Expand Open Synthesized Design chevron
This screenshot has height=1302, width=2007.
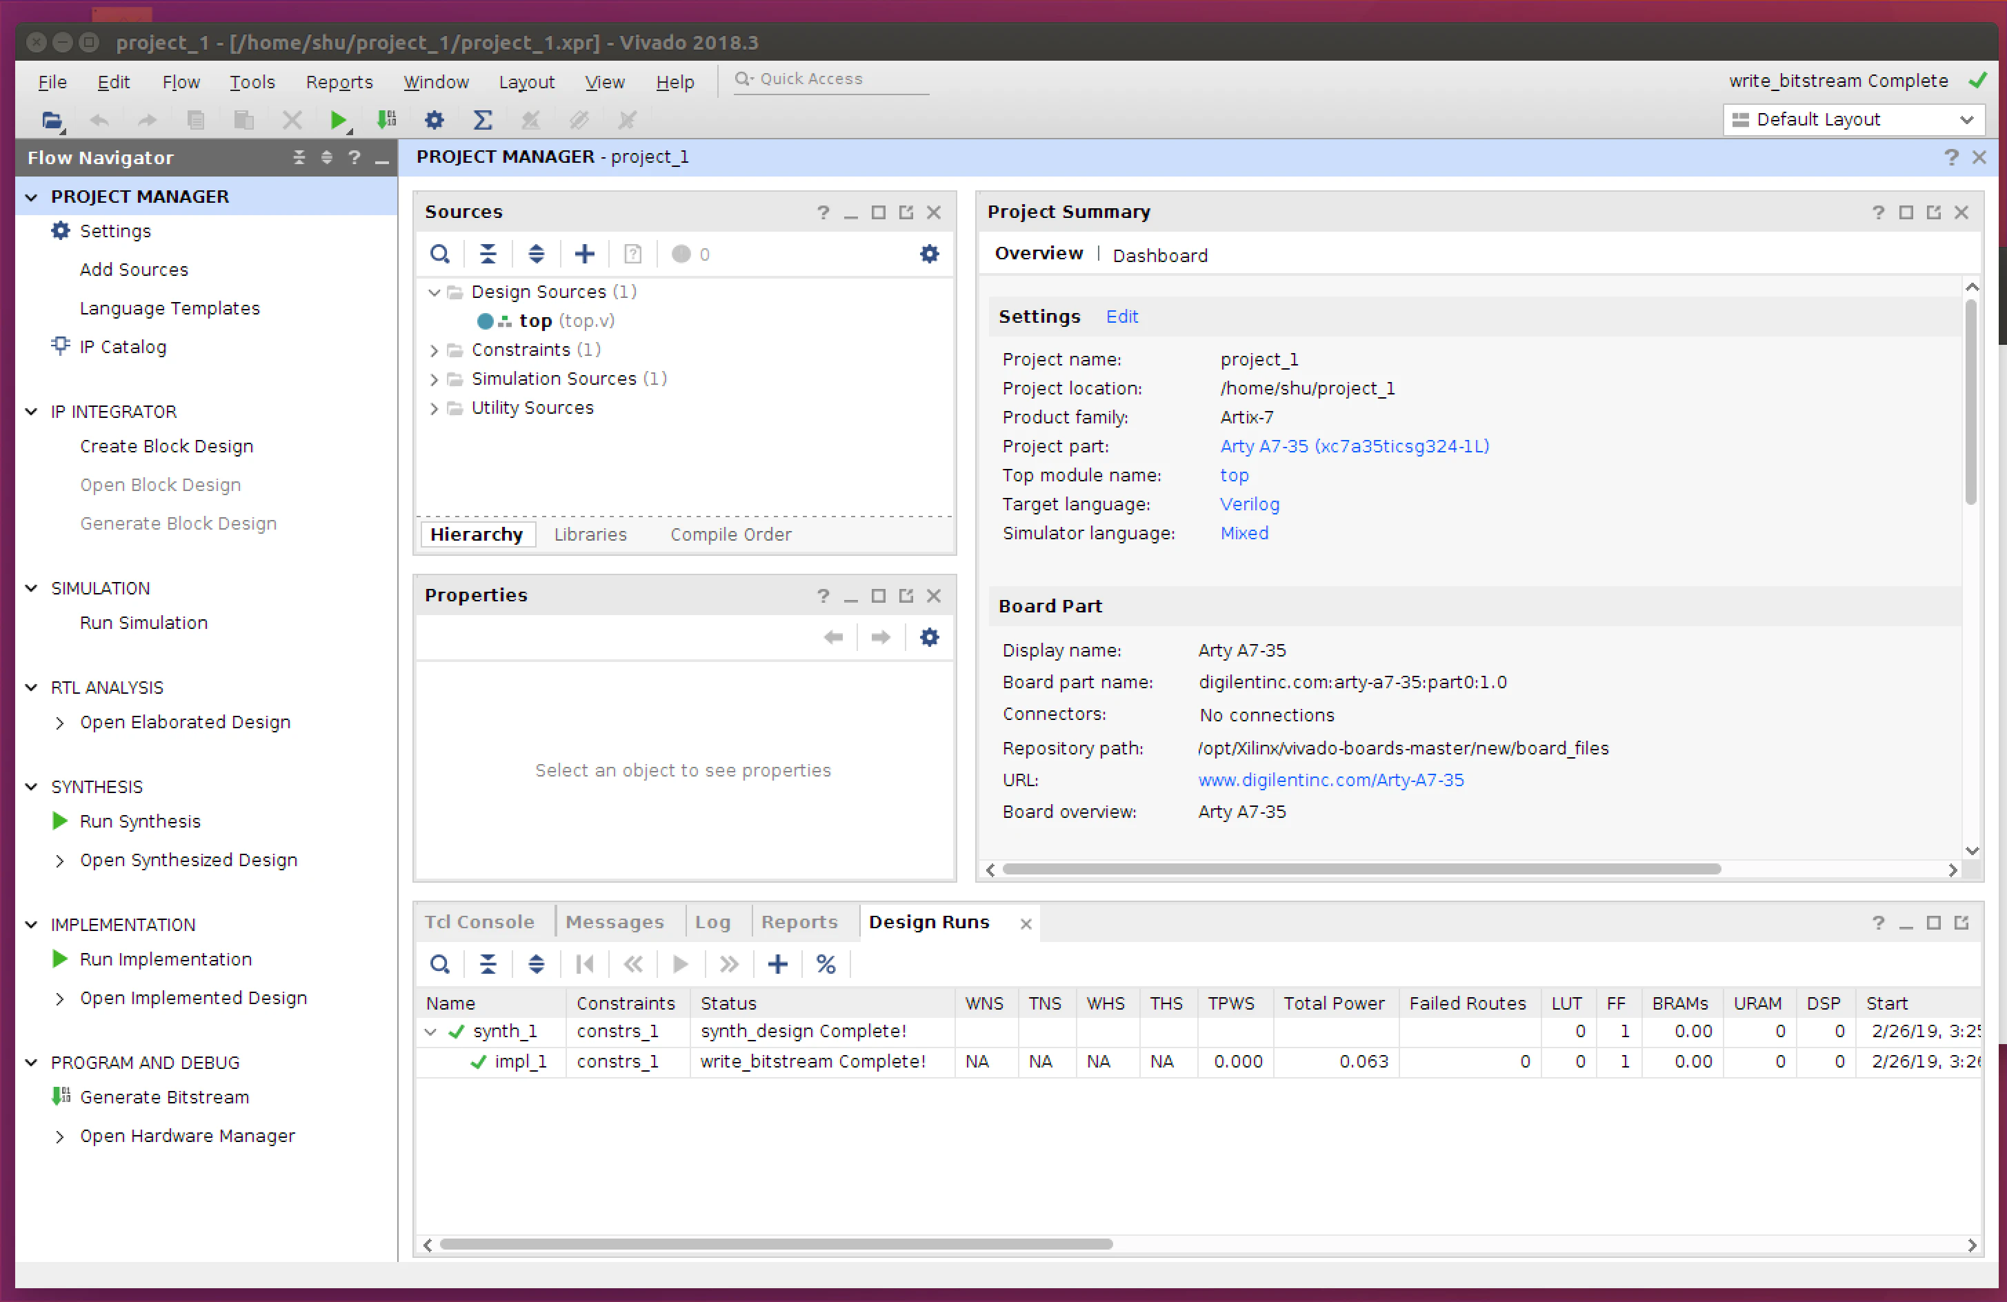click(59, 860)
